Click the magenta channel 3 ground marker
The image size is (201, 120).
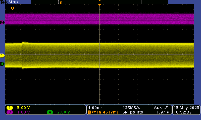(x=2, y=22)
